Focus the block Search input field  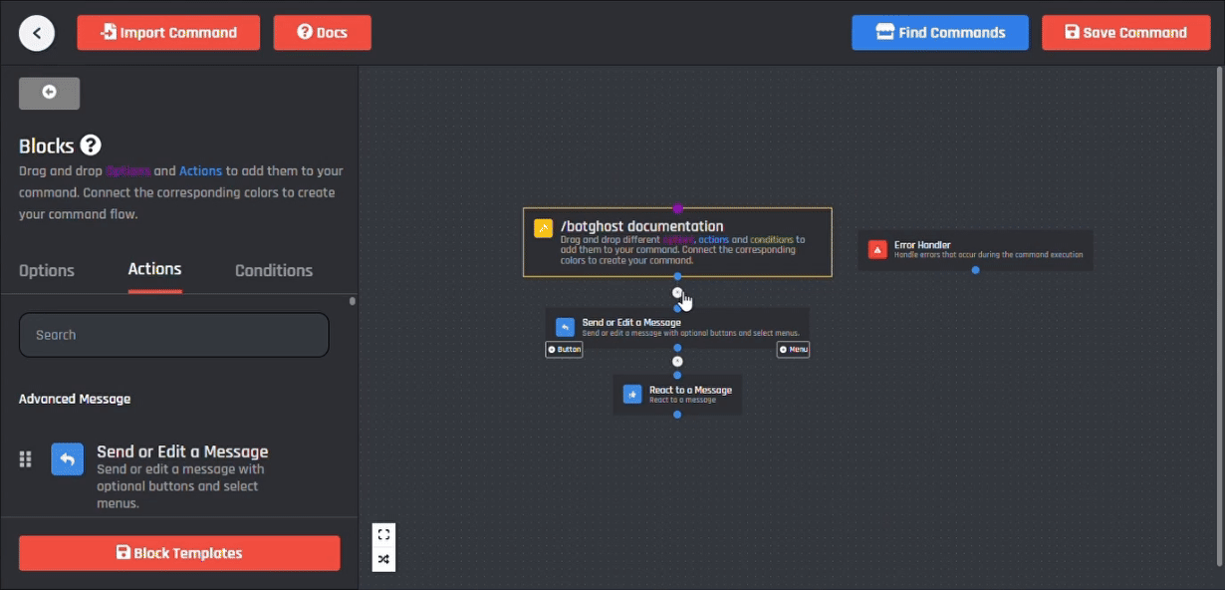(174, 335)
